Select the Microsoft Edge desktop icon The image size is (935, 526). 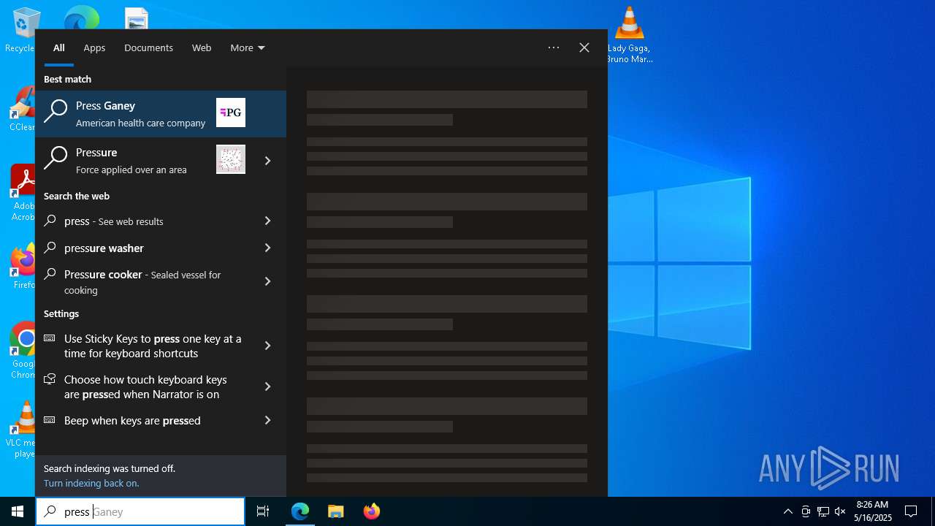[x=81, y=18]
